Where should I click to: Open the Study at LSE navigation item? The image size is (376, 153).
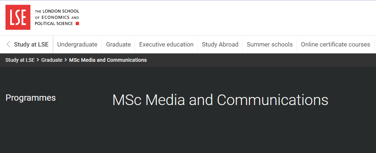click(31, 44)
